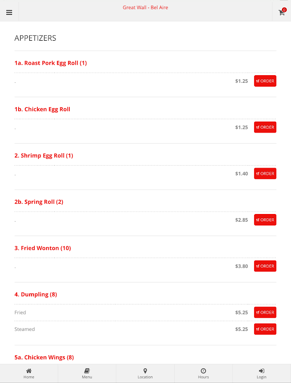Open the Location pin tab
The image size is (291, 383).
tap(145, 373)
